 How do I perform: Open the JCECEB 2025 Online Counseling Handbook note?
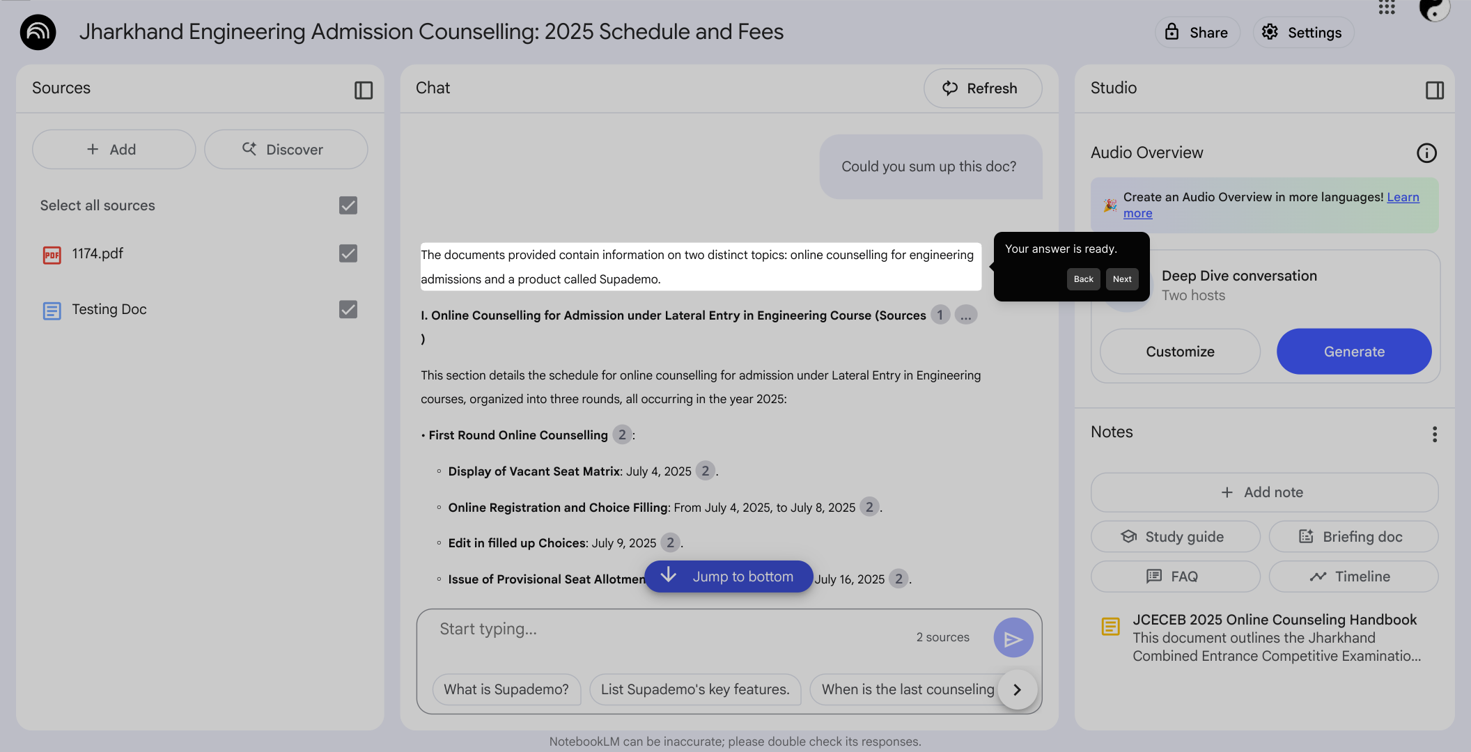pyautogui.click(x=1264, y=638)
